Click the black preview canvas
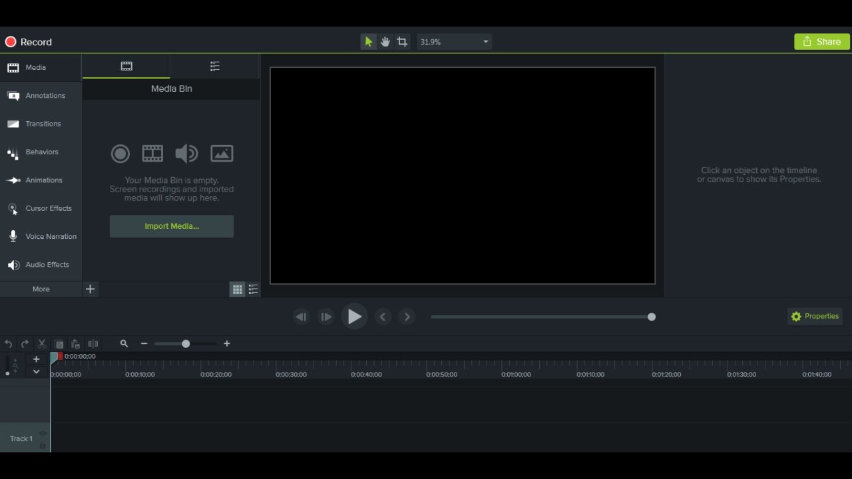852x479 pixels. (463, 176)
